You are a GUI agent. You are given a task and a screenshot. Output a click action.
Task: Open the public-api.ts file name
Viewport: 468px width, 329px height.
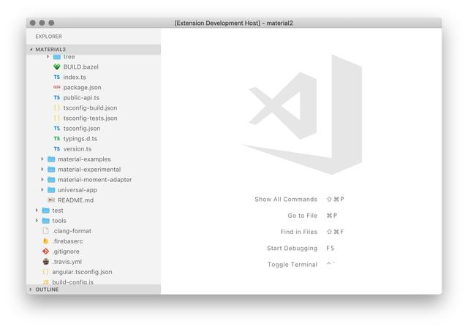[x=81, y=98]
